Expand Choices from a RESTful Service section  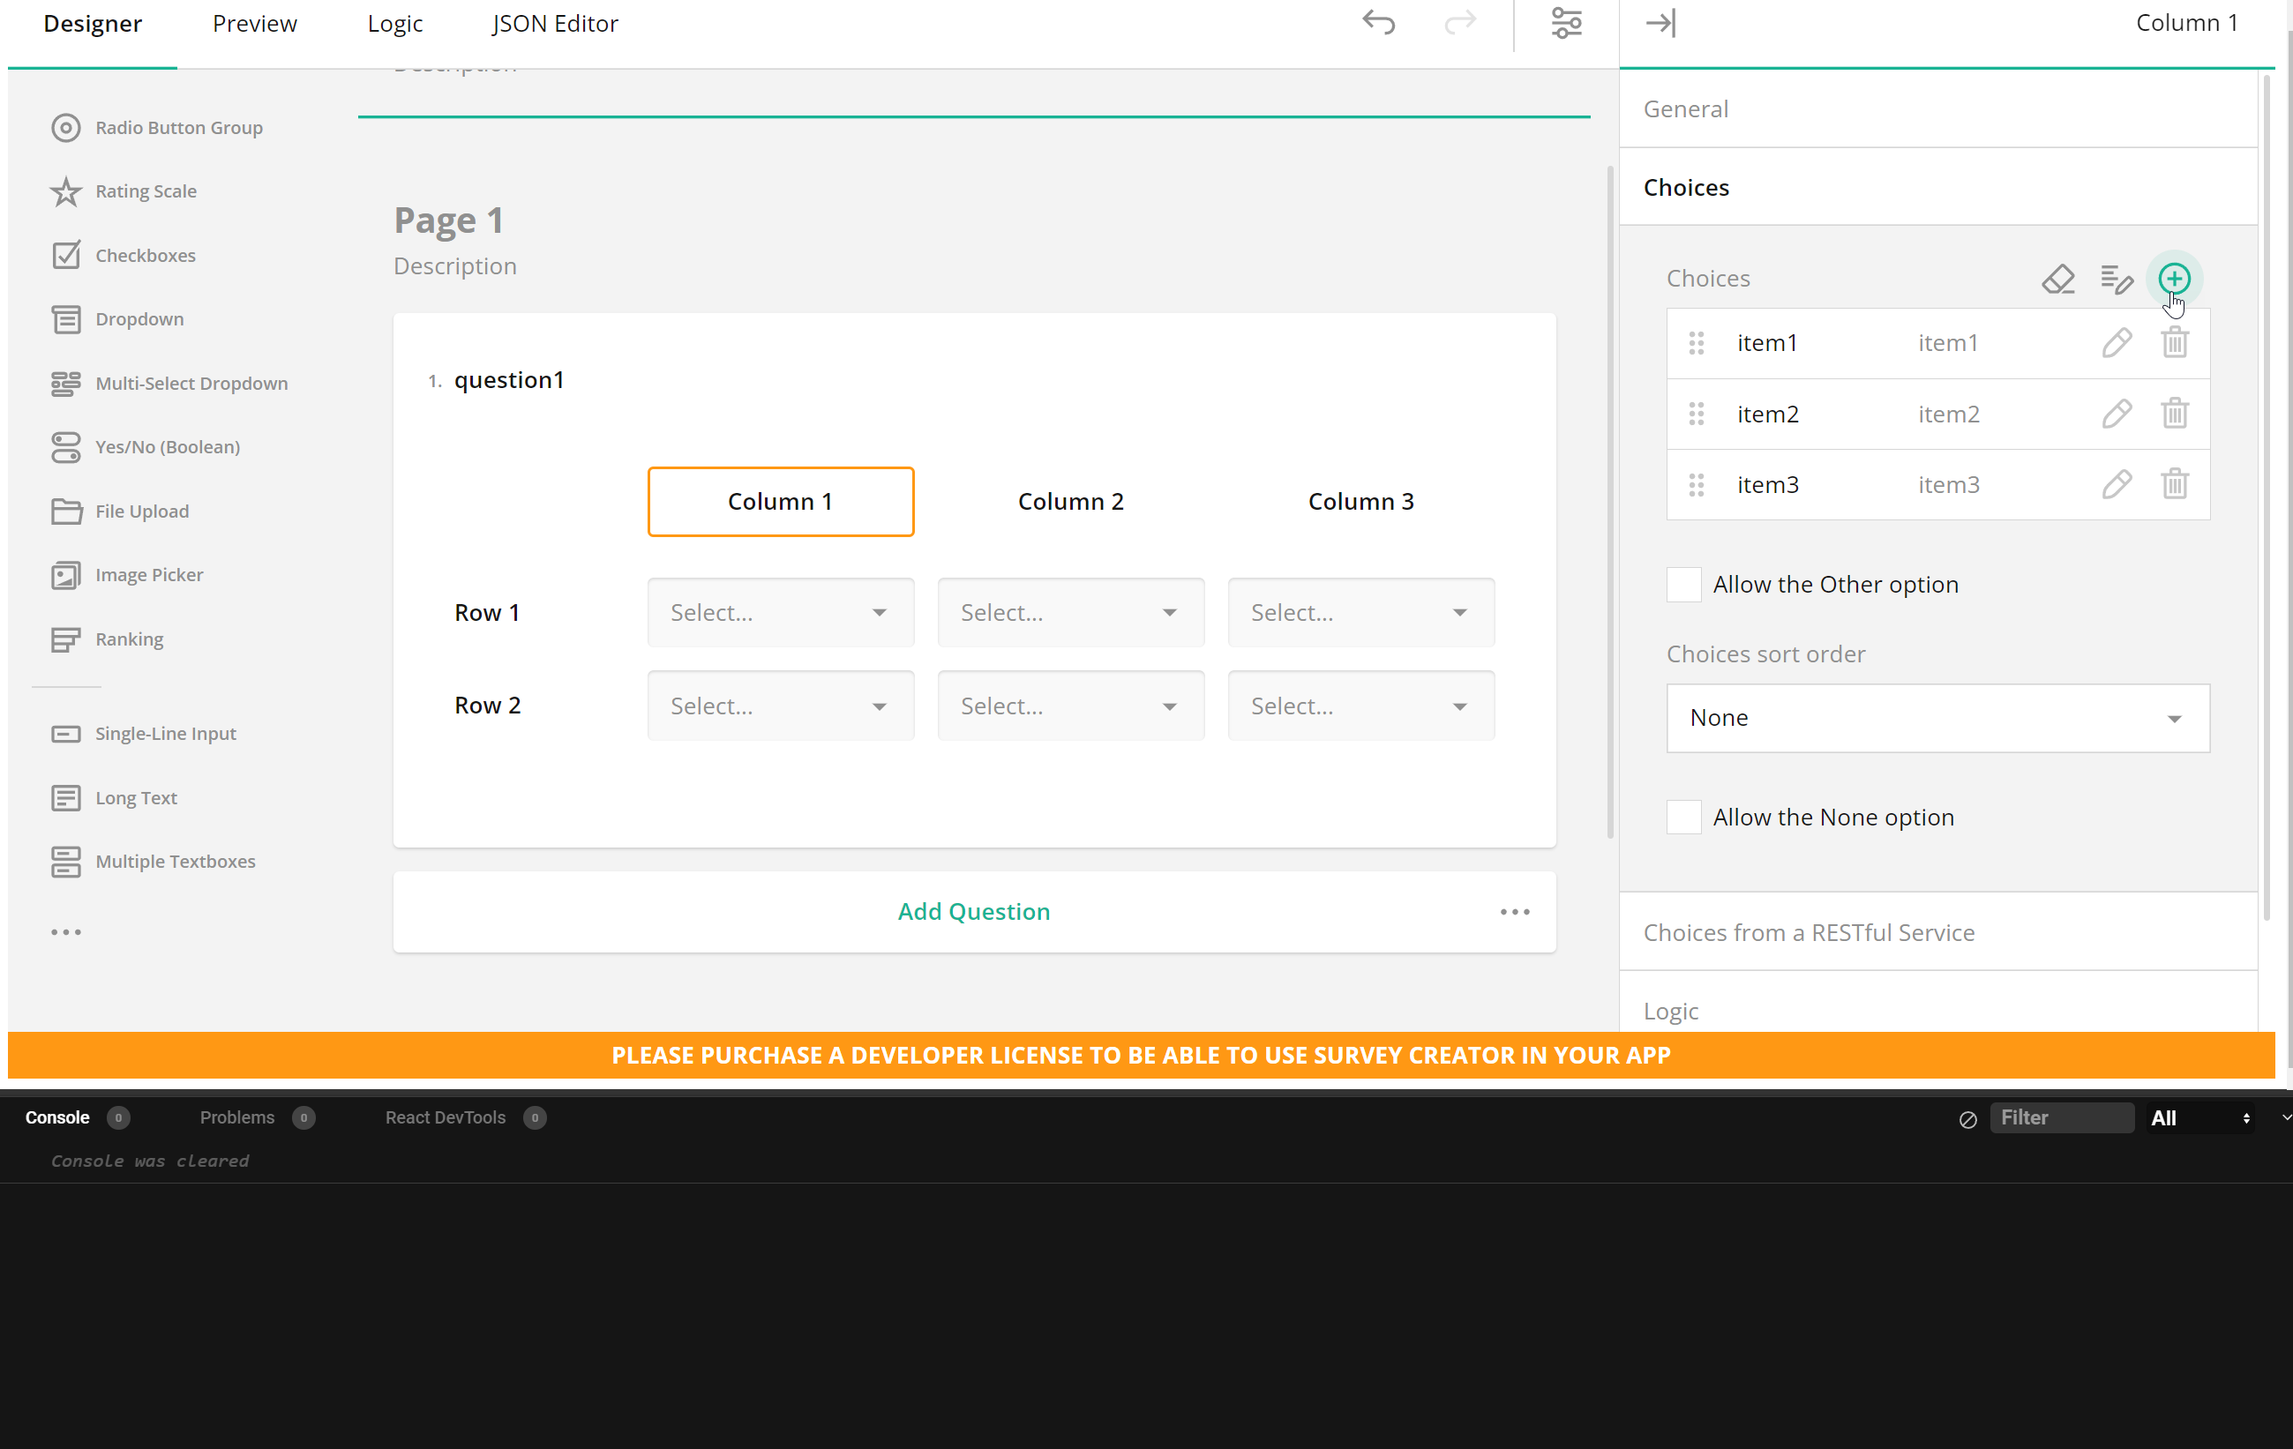click(1809, 932)
